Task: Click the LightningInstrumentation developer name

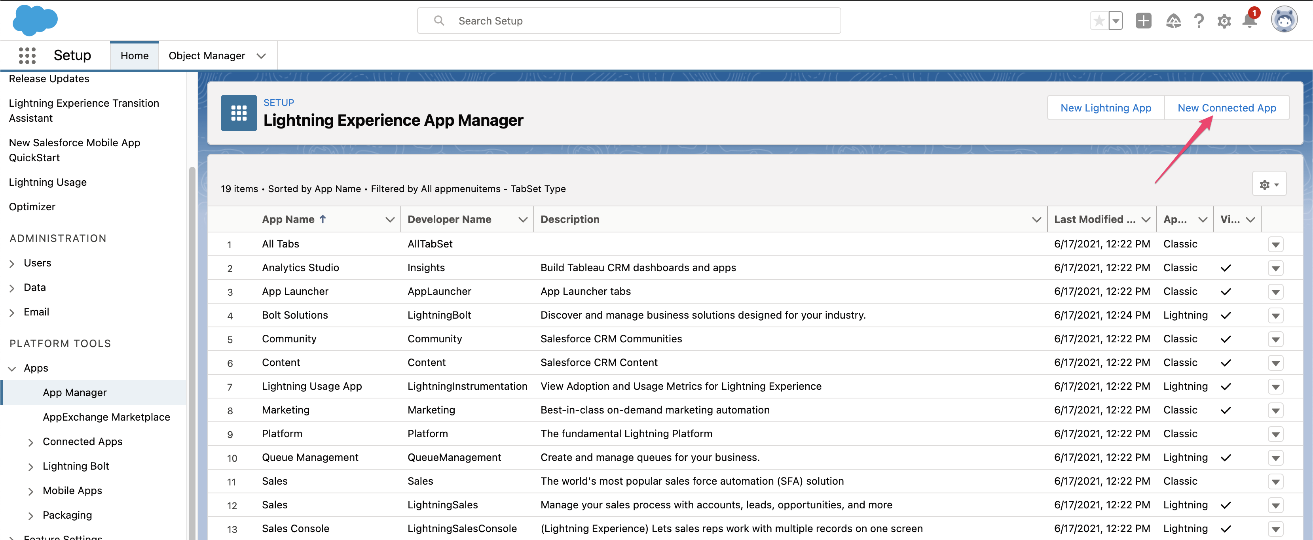Action: point(467,386)
